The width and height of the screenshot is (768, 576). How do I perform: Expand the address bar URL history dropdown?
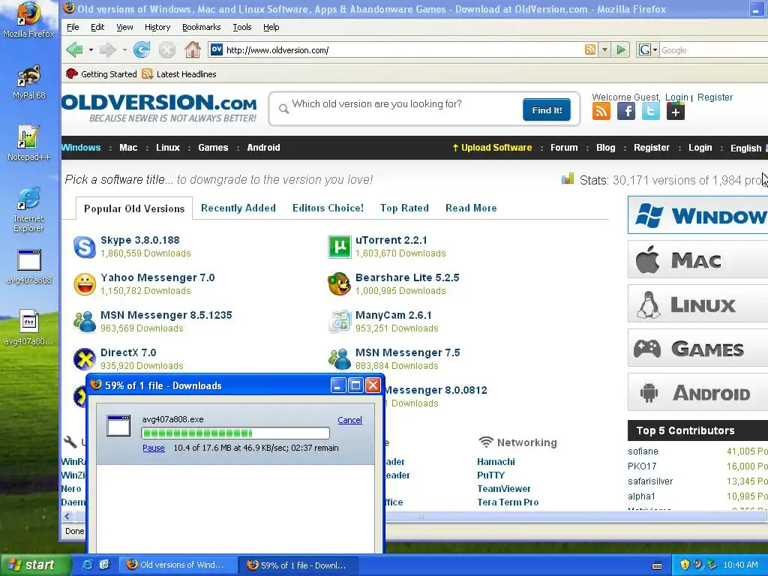click(x=604, y=50)
